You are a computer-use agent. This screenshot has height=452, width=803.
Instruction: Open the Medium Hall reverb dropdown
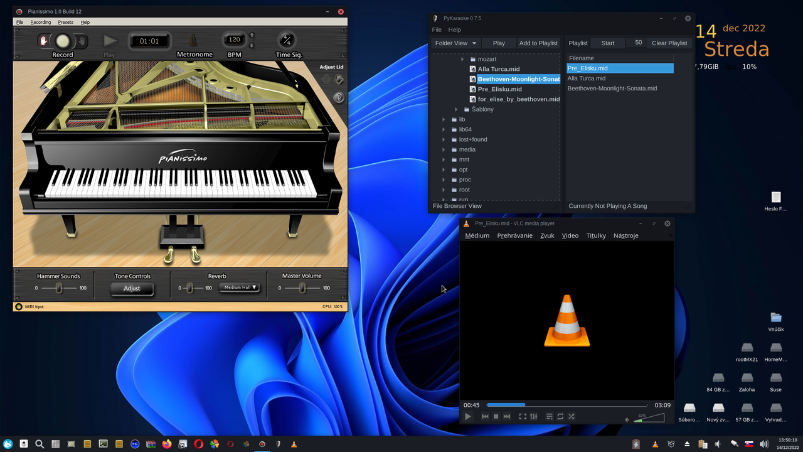[x=240, y=288]
